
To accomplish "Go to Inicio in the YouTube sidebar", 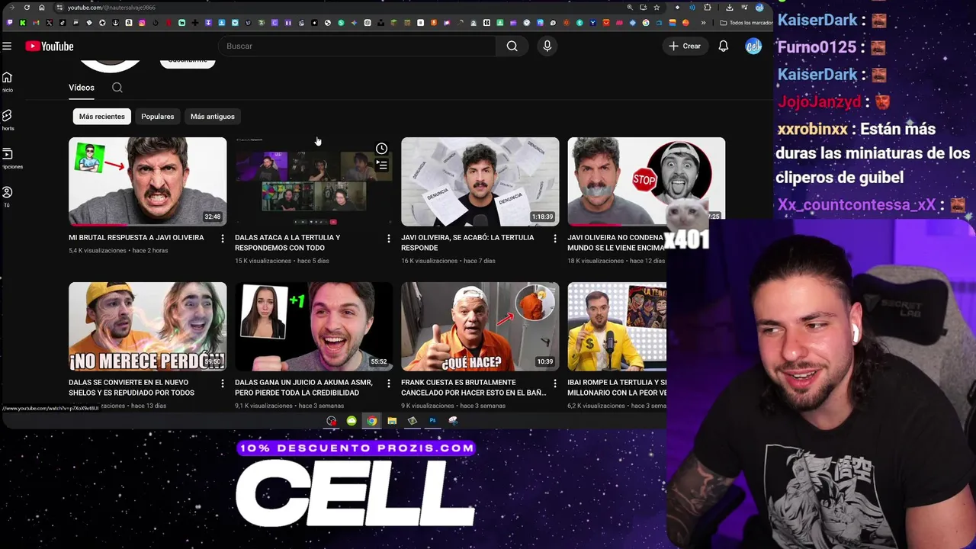I will [7, 82].
